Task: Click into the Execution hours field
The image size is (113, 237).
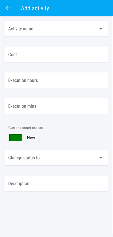Action: pyautogui.click(x=56, y=80)
